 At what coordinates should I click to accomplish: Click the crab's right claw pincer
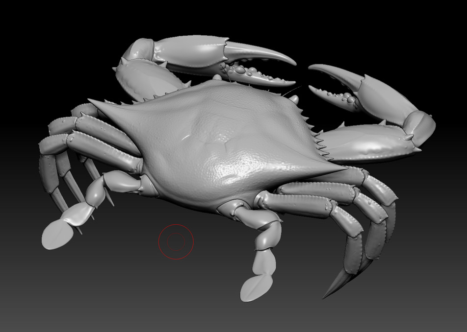point(363,95)
